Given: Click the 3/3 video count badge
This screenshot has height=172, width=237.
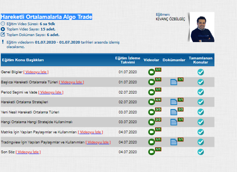Looking at the screenshot, I should [x=158, y=110].
